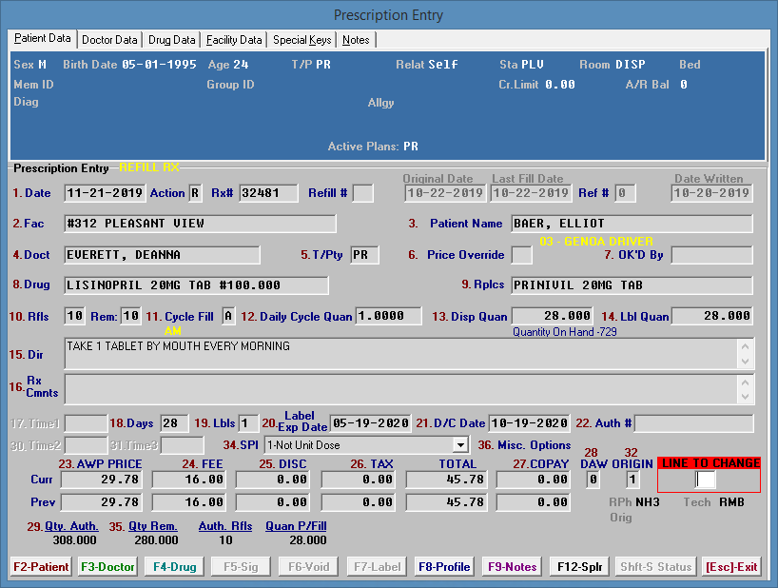Expand the SPI Not Unit Dose dropdown
778x588 pixels.
tap(460, 444)
